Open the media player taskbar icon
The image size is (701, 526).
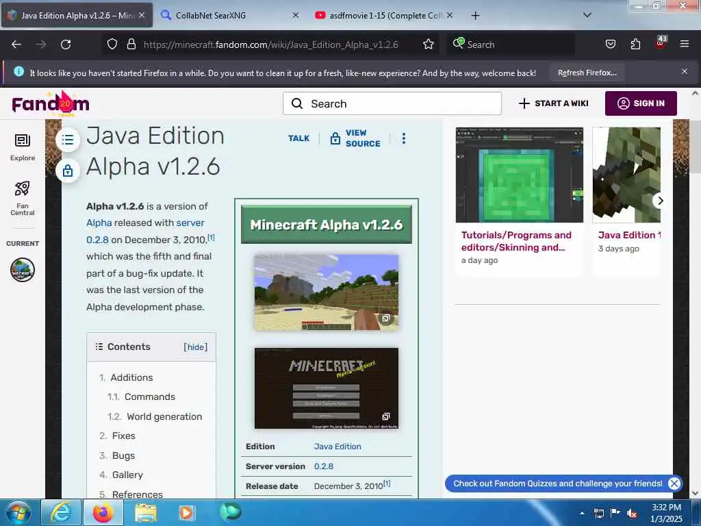(x=186, y=512)
